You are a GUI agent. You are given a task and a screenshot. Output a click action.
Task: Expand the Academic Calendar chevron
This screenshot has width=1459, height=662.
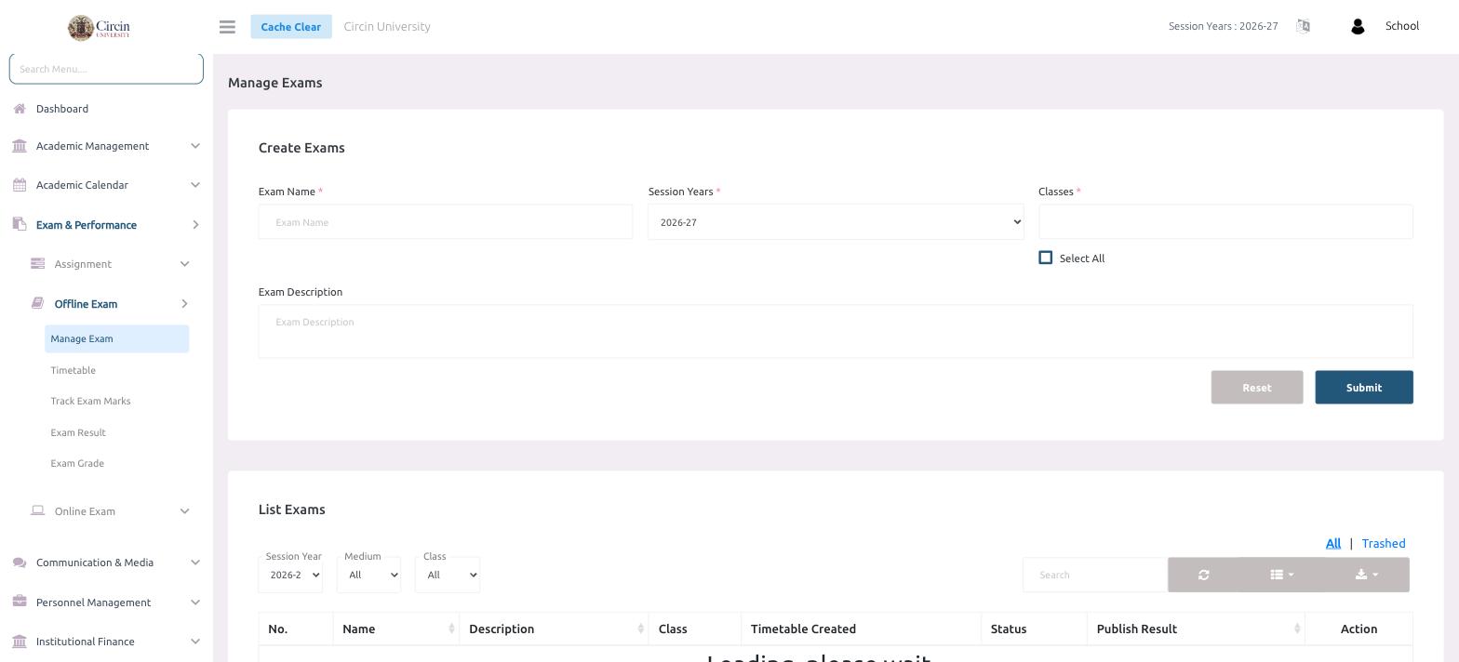(195, 185)
